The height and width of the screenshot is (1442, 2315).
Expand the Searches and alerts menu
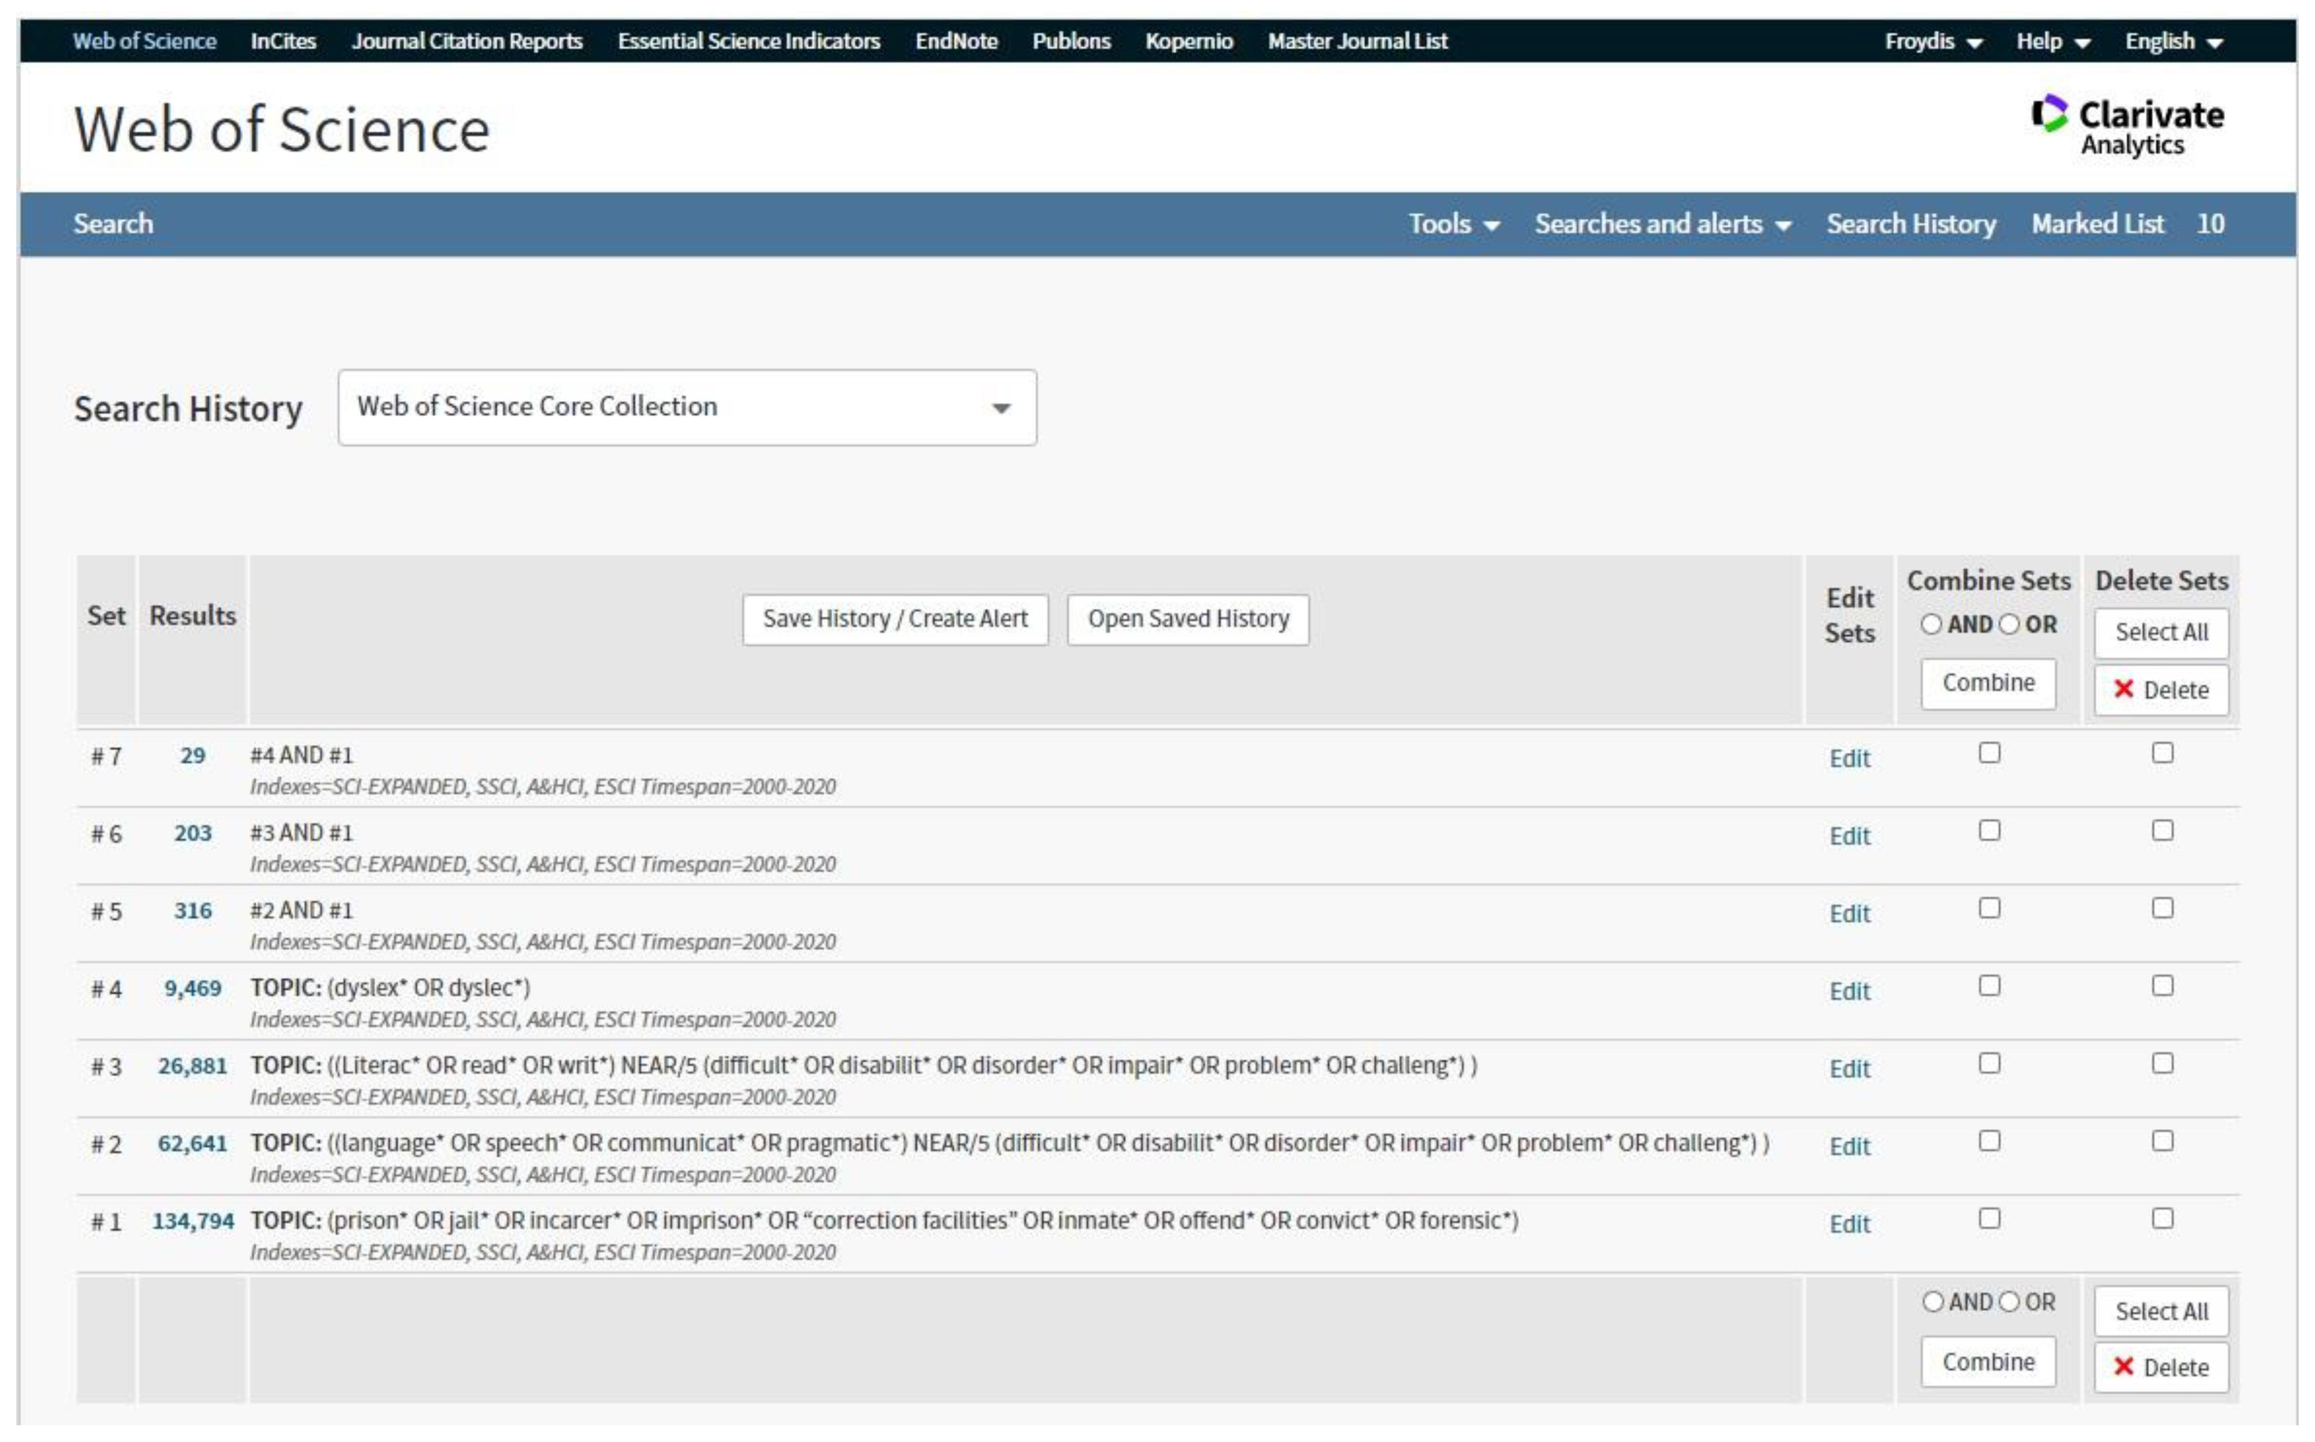[1662, 224]
